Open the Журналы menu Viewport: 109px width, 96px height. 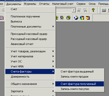coord(30,4)
